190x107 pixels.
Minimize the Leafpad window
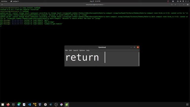point(131,47)
